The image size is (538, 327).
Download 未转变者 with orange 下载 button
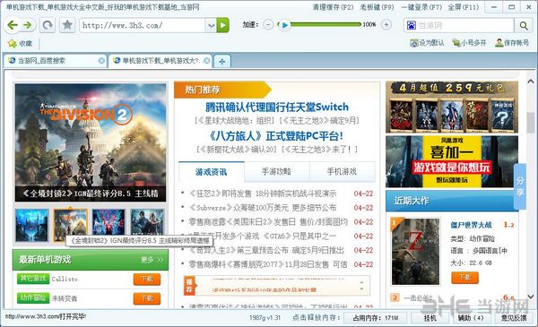pyautogui.click(x=147, y=298)
